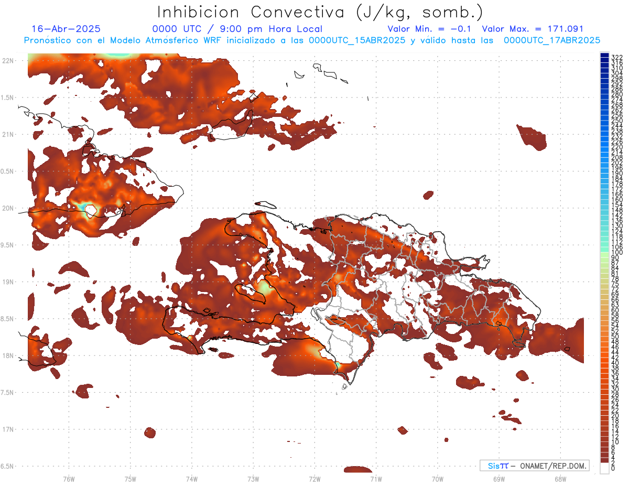Viewport: 629px width, 486px height.
Task: Click the '18N' latitude label
Action: pyautogui.click(x=7, y=356)
